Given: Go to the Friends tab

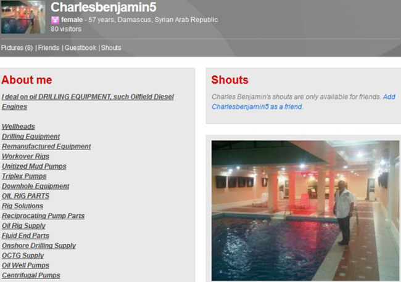Looking at the screenshot, I should pyautogui.click(x=49, y=48).
